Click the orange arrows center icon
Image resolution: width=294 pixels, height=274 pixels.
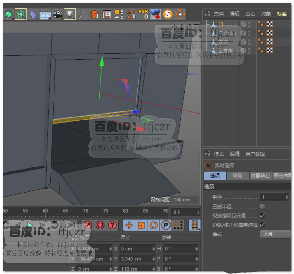(x=180, y=14)
